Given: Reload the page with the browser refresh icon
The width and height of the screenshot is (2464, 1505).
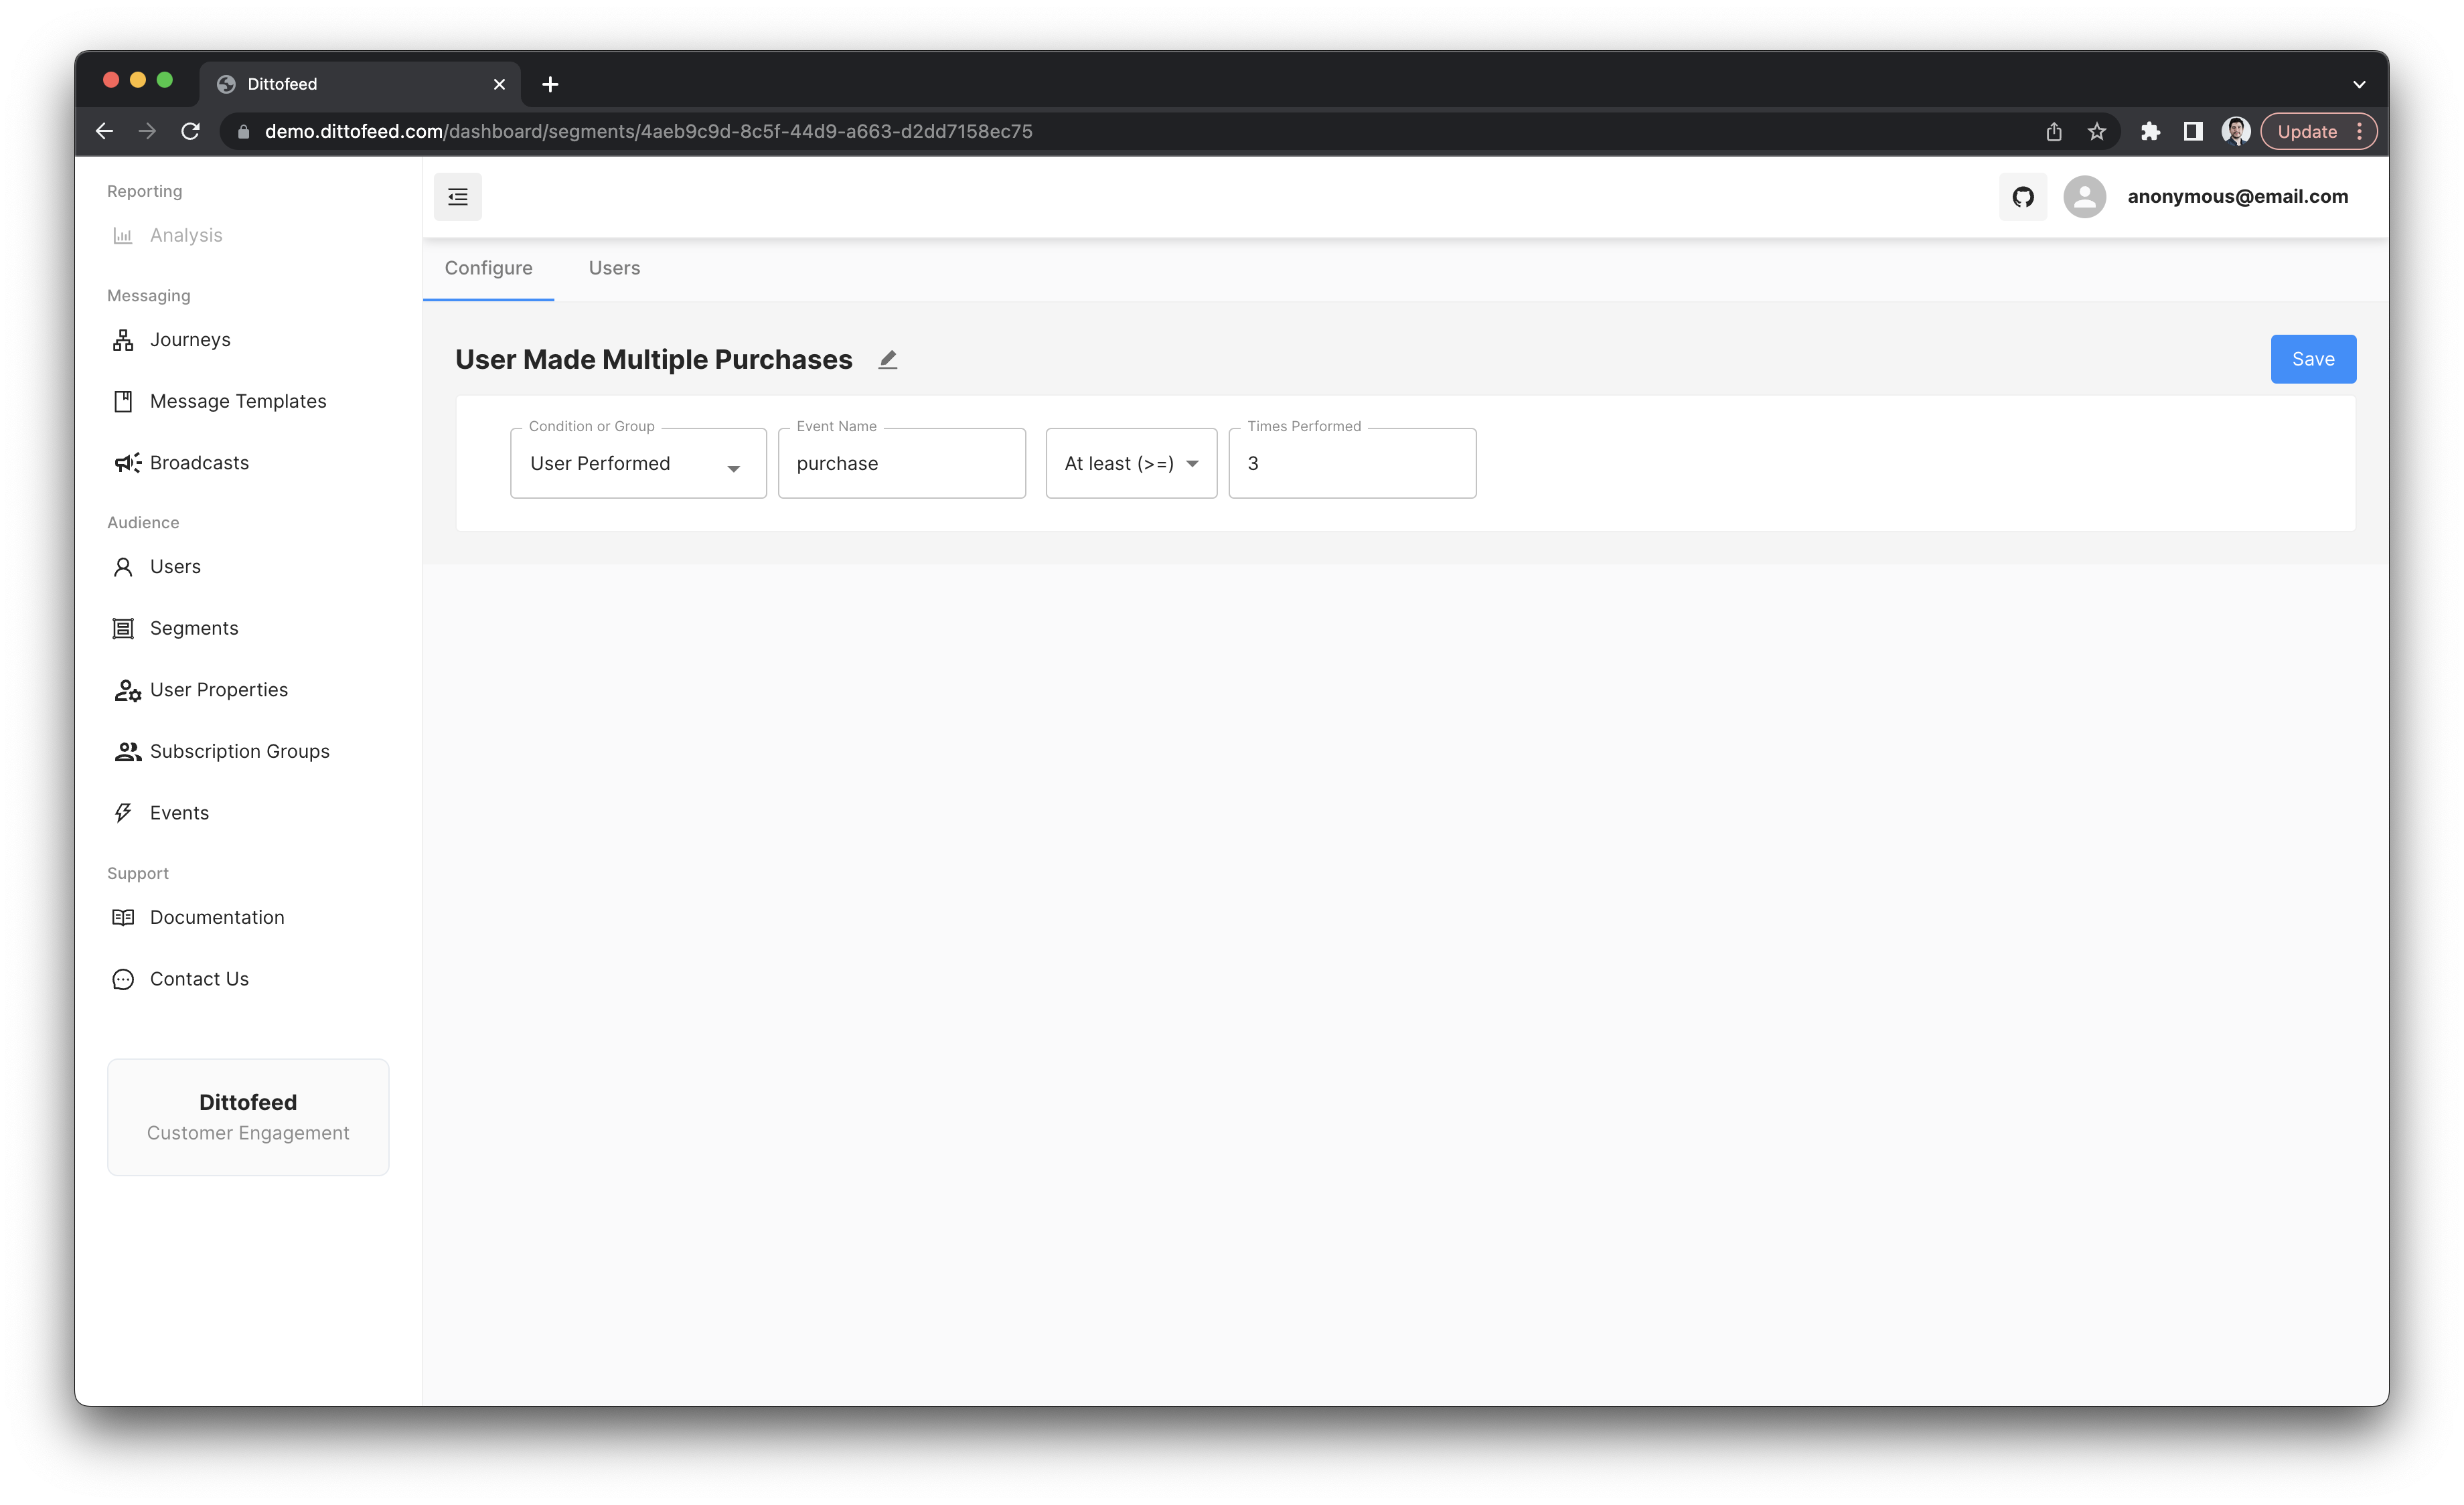Looking at the screenshot, I should (190, 131).
